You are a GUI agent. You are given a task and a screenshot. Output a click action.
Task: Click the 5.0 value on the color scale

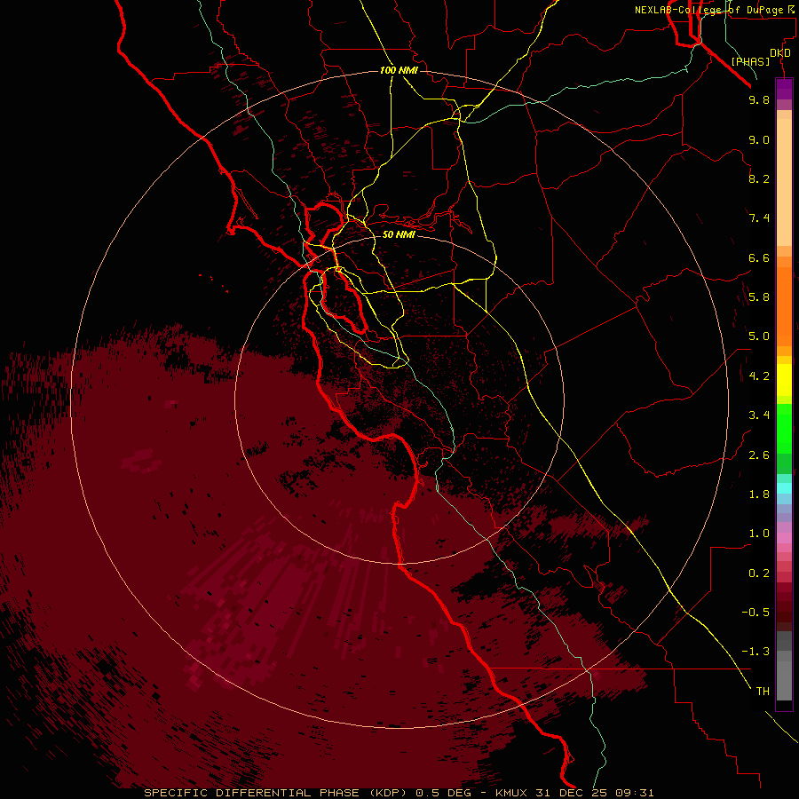759,336
